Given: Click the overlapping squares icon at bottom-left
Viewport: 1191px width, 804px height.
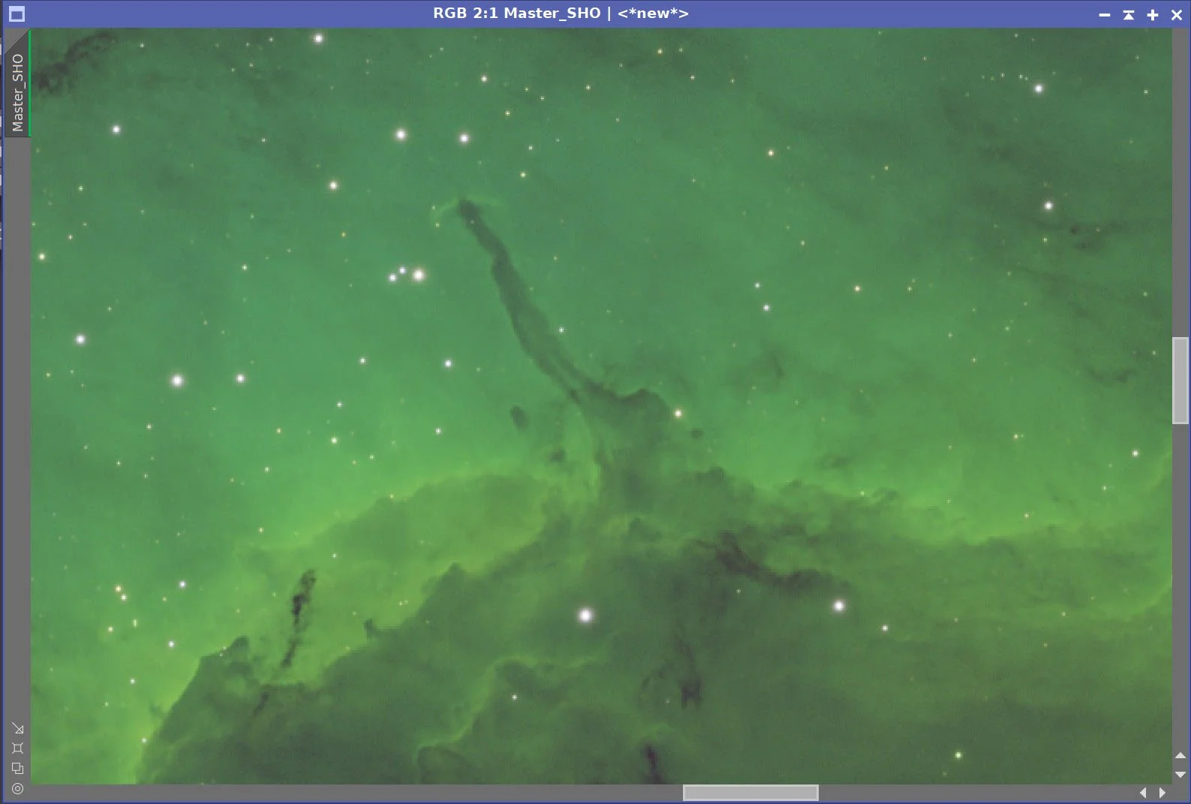Looking at the screenshot, I should coord(17,768).
